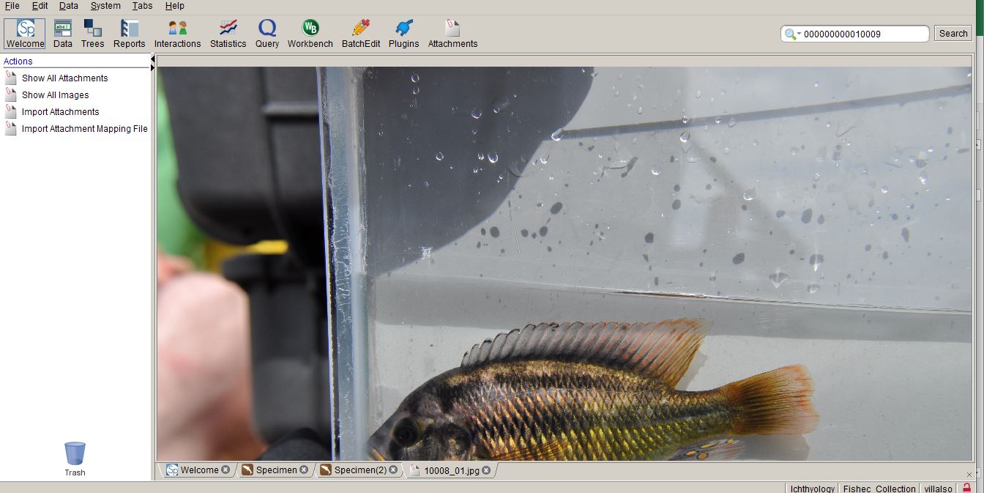Viewport: 984px width, 493px height.
Task: Close the Welcome tab
Action: coord(225,470)
